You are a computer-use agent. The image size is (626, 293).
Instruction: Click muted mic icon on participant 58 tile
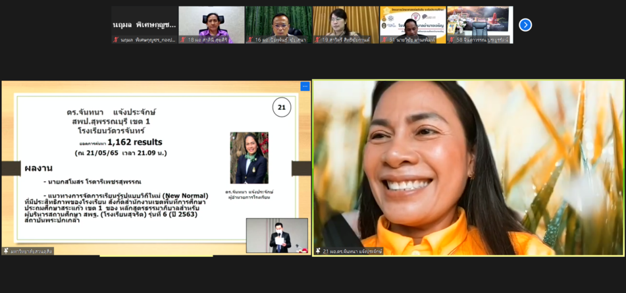pyautogui.click(x=452, y=40)
